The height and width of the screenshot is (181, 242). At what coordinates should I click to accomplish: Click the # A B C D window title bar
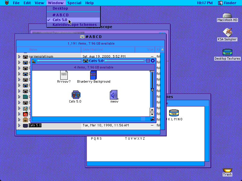[90, 37]
